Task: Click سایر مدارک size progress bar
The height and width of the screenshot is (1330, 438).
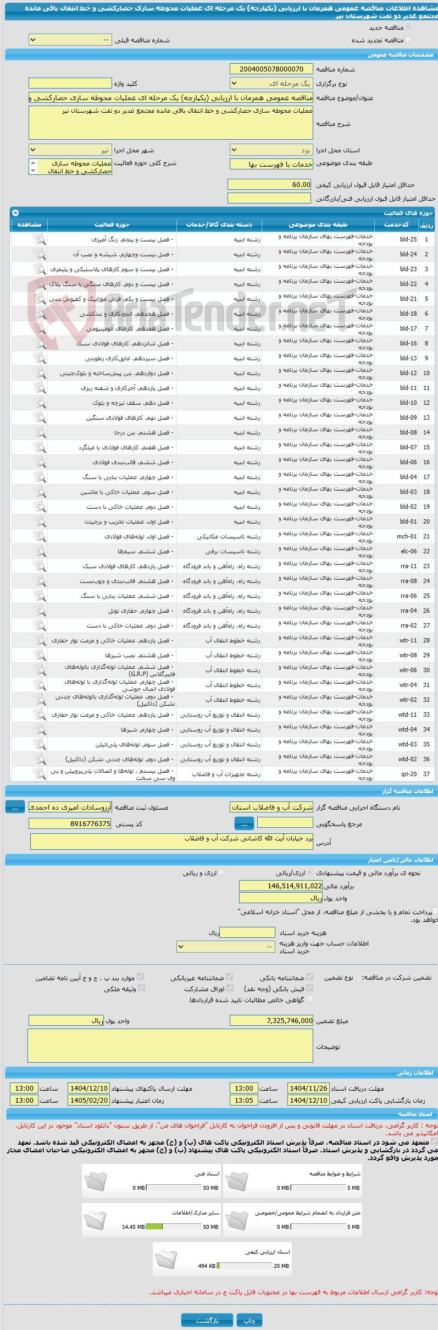Action: [174, 1227]
